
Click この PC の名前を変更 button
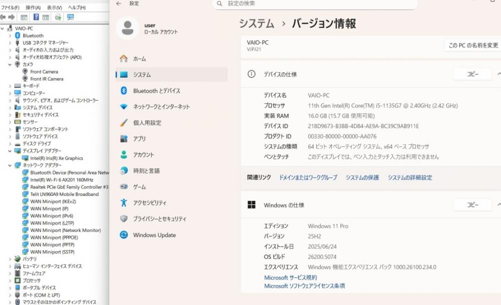[x=473, y=46]
